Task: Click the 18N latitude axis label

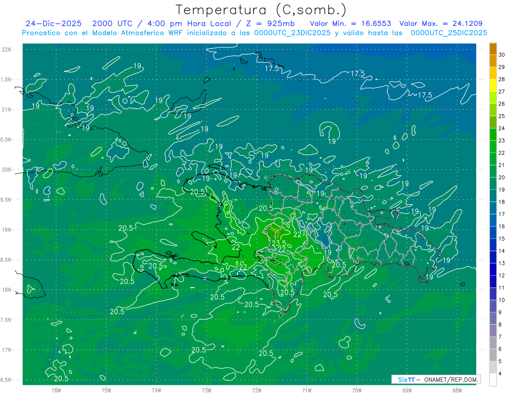Action: coord(7,290)
